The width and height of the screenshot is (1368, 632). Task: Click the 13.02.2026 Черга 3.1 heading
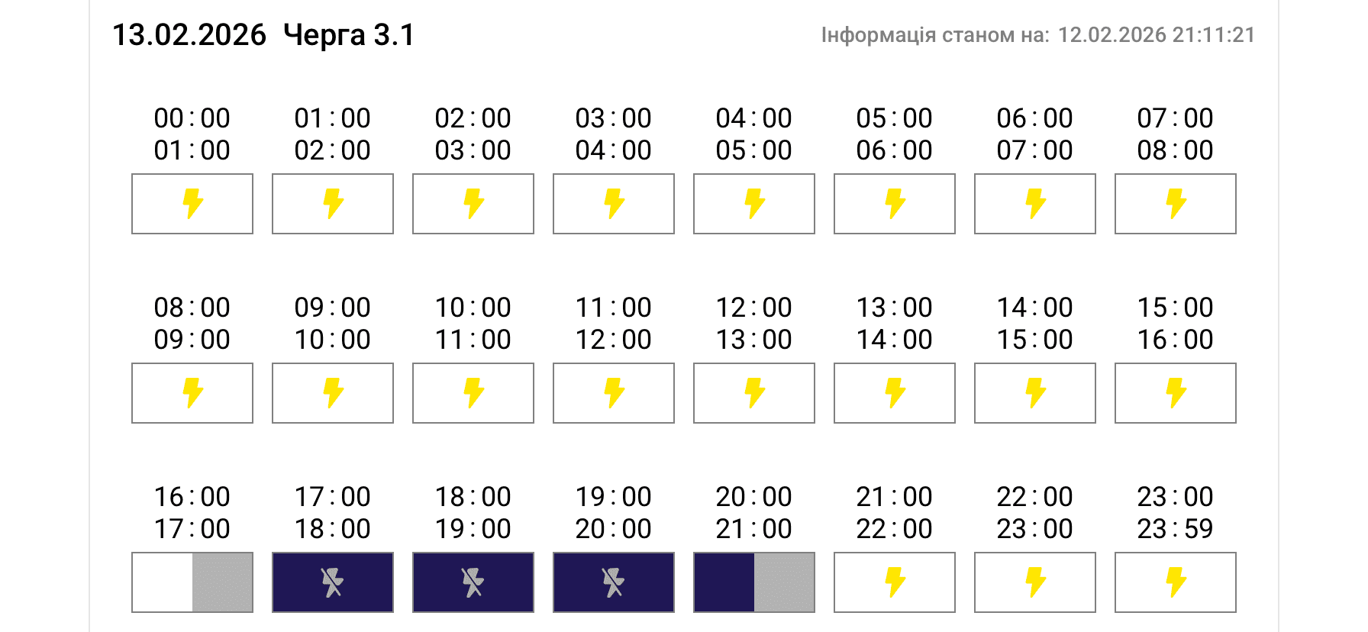[x=263, y=35]
